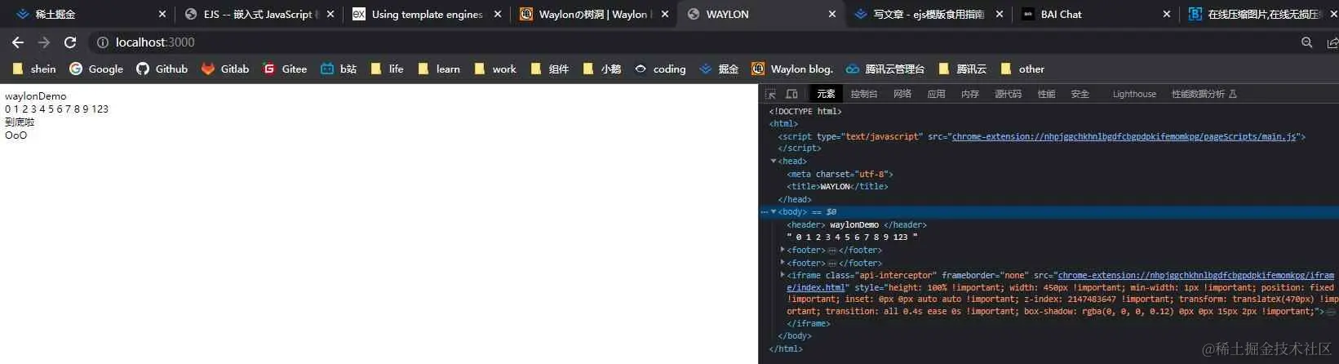Open the 应用 DevTools tab

point(936,94)
